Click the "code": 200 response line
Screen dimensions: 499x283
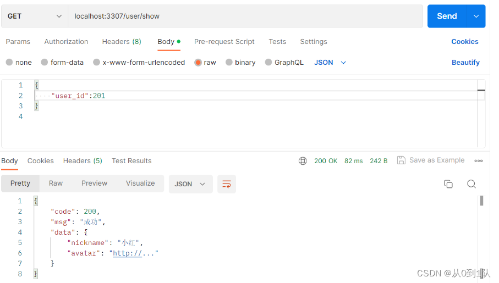(75, 212)
